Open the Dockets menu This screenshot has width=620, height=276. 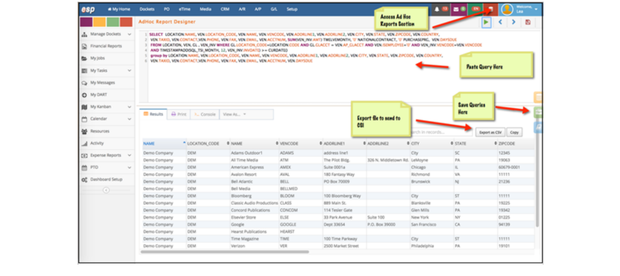(147, 9)
